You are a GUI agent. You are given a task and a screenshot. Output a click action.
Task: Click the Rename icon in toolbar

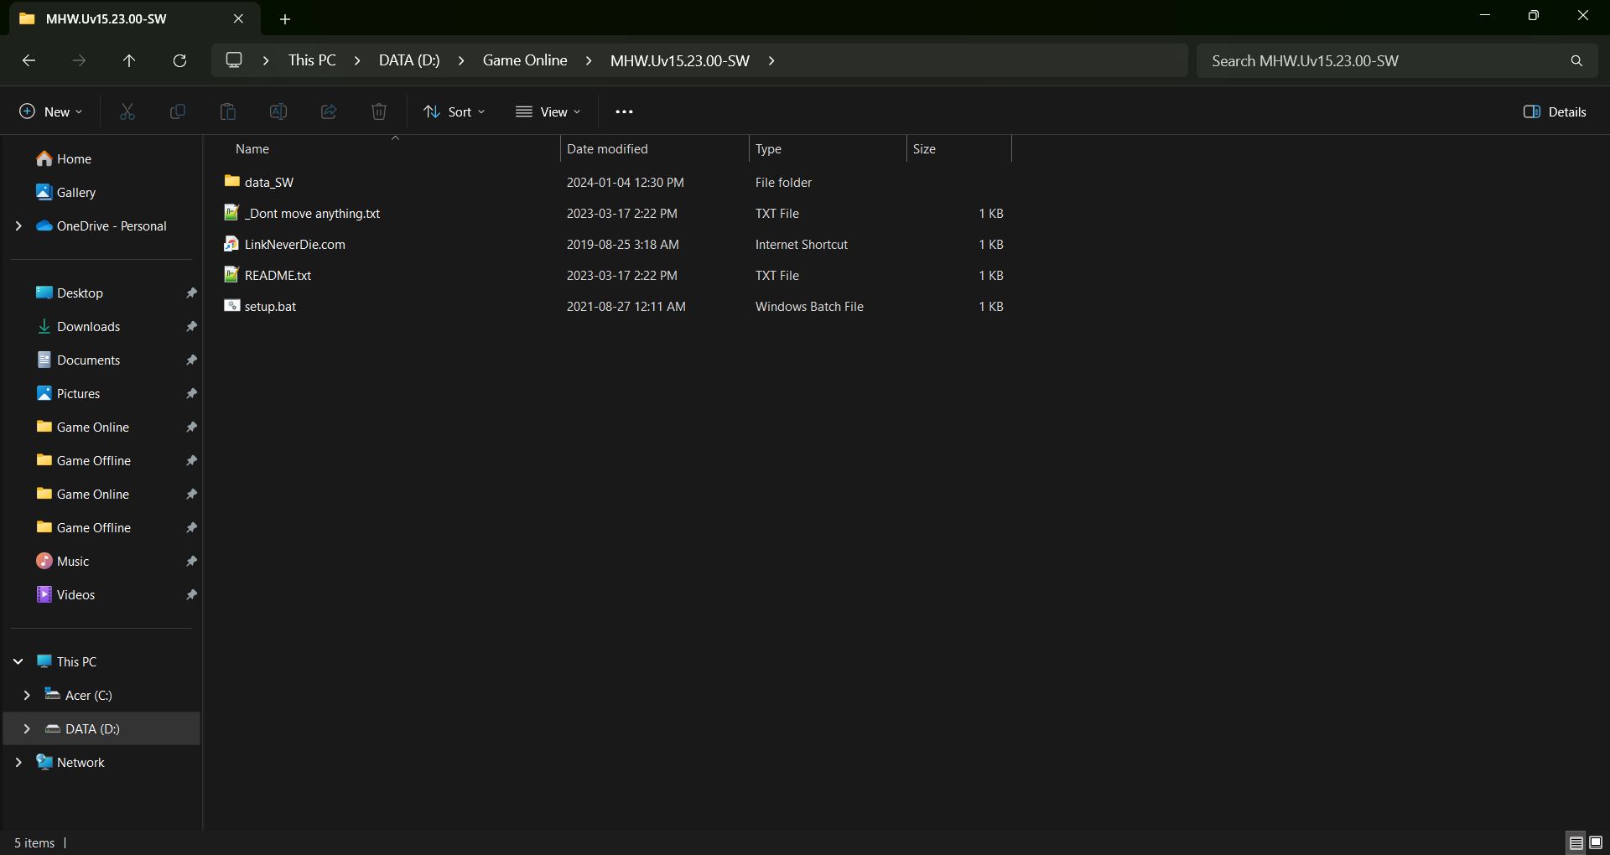(x=278, y=111)
